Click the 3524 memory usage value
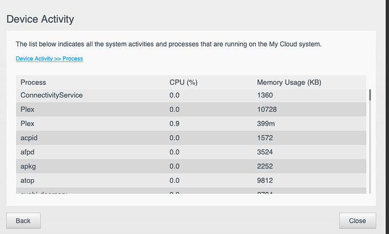The width and height of the screenshot is (389, 234). 265,152
